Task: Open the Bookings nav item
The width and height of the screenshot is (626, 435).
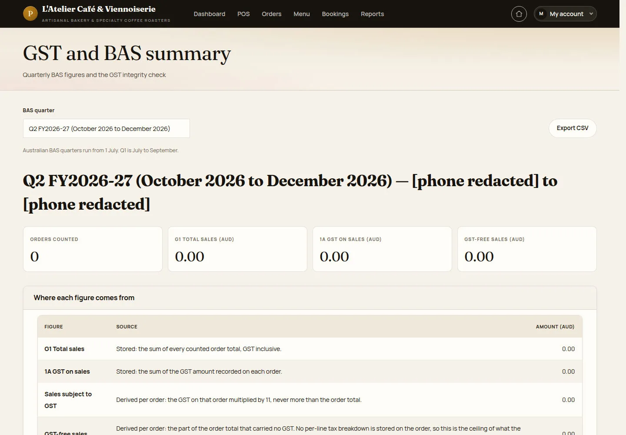Action: click(335, 14)
